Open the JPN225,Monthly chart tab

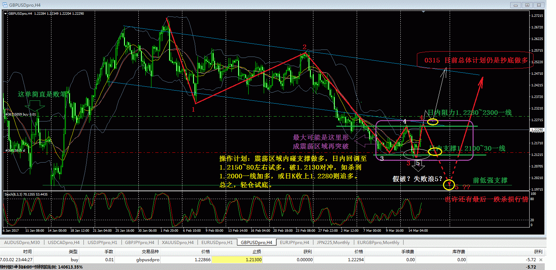[x=333, y=243]
